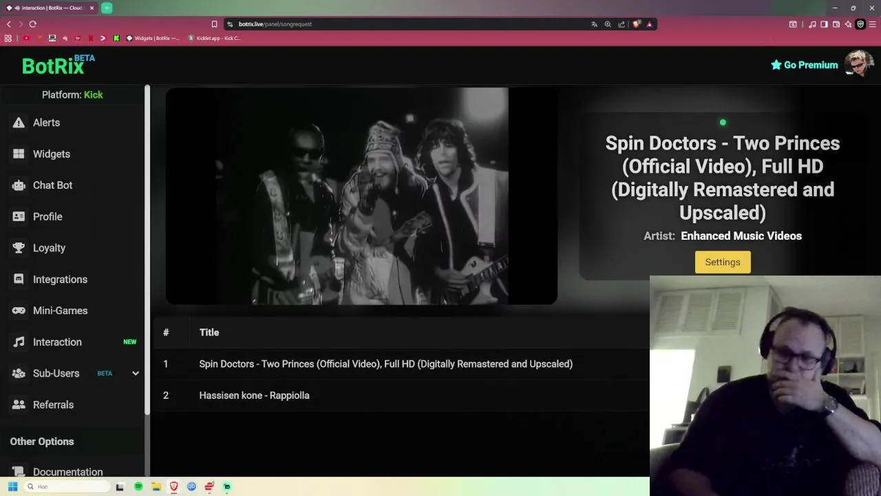Open the YouTube bookmark icon

click(26, 38)
